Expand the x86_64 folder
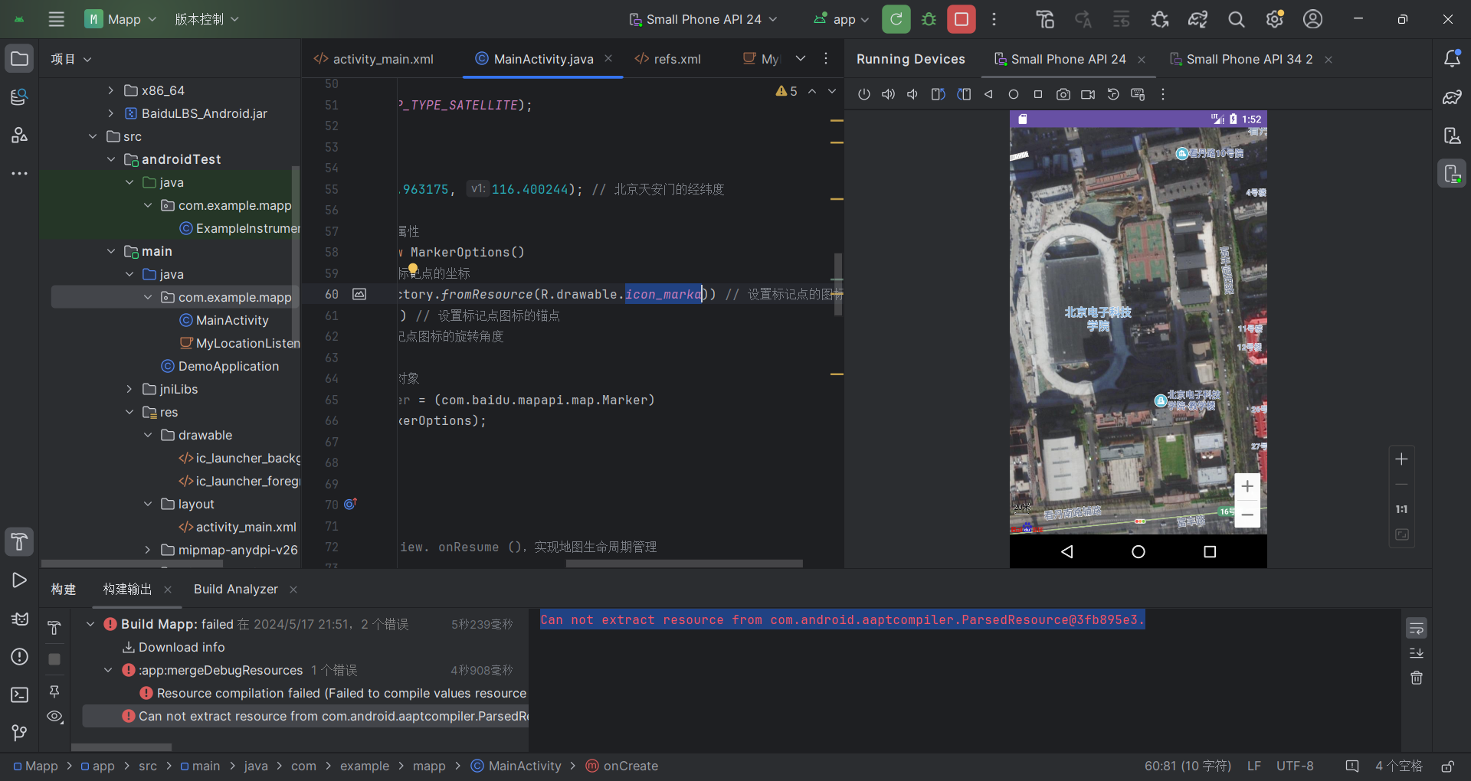 tap(110, 90)
